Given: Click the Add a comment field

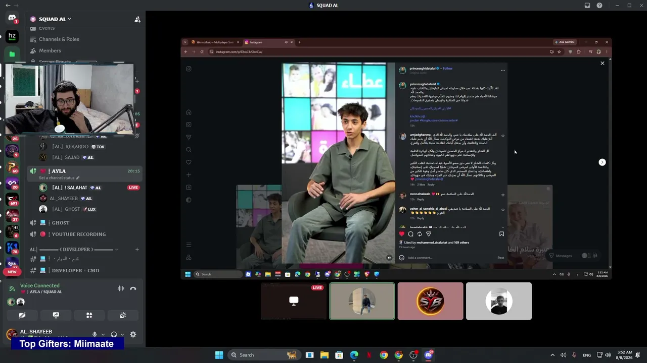Looking at the screenshot, I should tap(450, 258).
